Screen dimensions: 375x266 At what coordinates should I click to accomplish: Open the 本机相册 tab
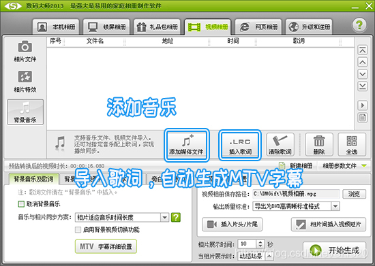(x=56, y=27)
